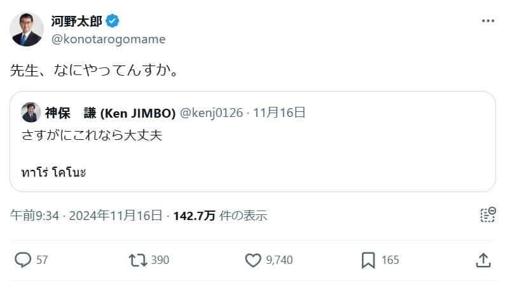Repost this tweet using the retweet icon
The image size is (510, 283).
[x=137, y=260]
